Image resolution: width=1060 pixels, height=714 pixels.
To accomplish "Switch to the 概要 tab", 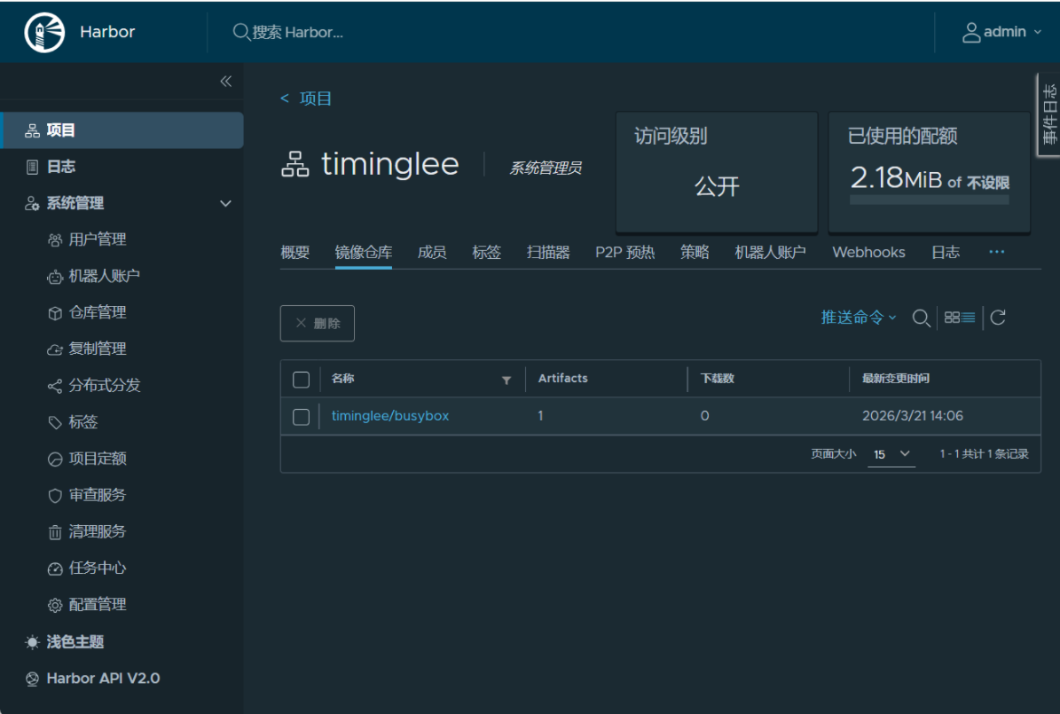I will point(294,252).
